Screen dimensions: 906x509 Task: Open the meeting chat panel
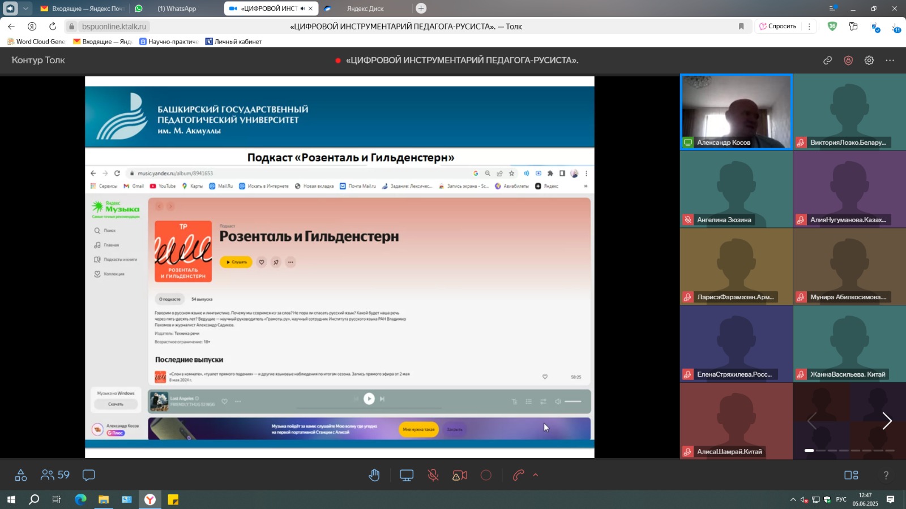click(89, 475)
